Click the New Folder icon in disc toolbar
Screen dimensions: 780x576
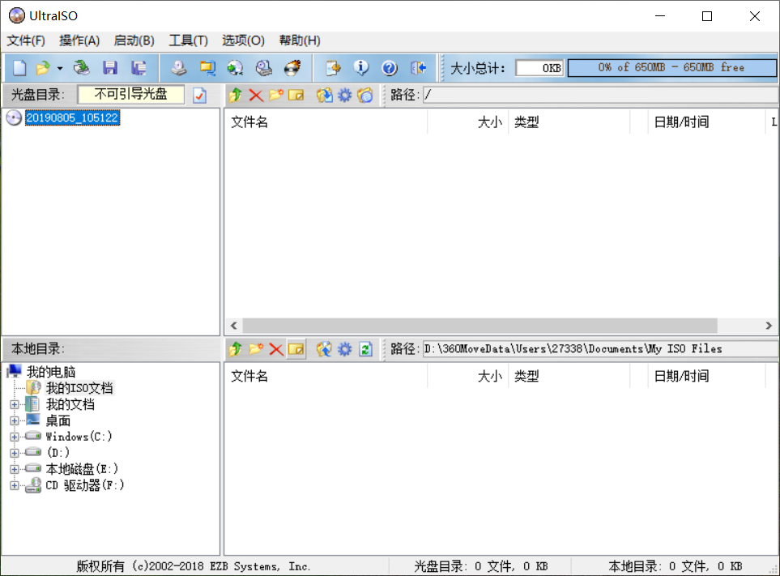point(276,95)
